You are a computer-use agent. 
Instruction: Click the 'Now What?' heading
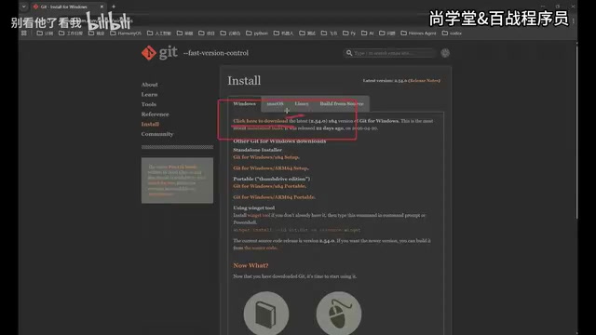(251, 265)
